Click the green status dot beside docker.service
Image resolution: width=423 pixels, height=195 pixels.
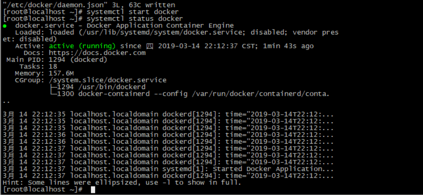click(x=4, y=26)
